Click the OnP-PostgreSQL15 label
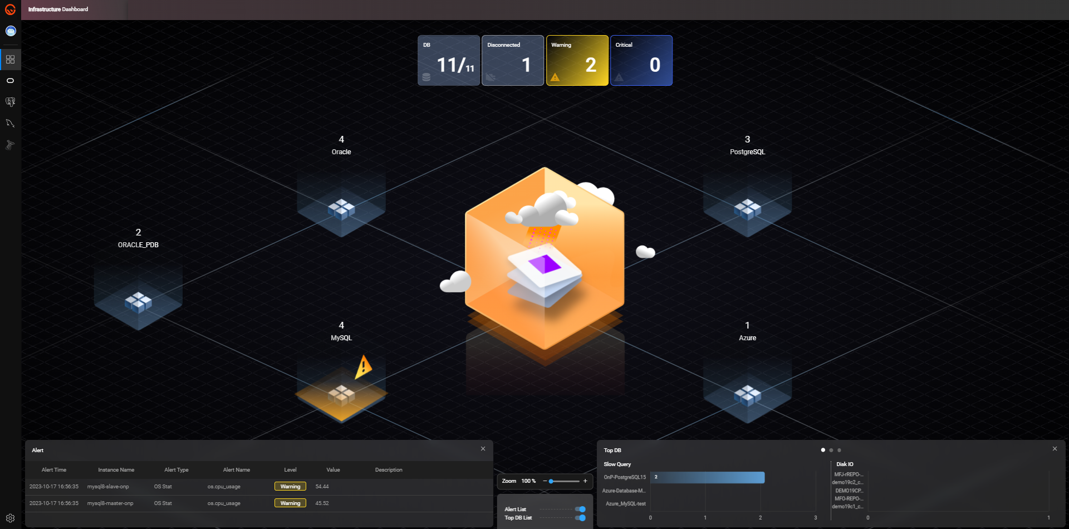This screenshot has width=1069, height=529. (x=625, y=477)
